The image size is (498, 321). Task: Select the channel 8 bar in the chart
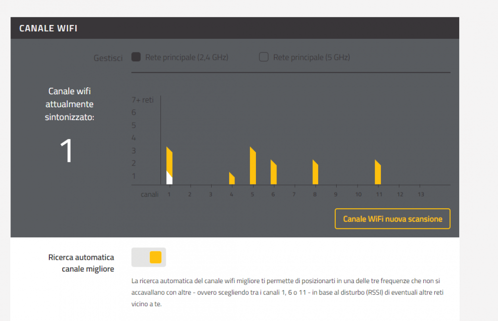click(x=315, y=172)
